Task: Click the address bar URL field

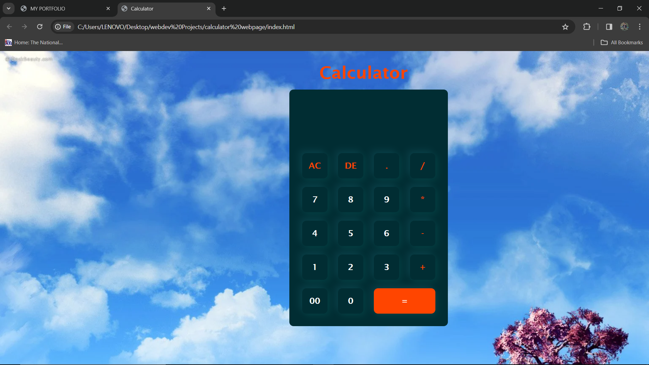Action: pyautogui.click(x=304, y=27)
